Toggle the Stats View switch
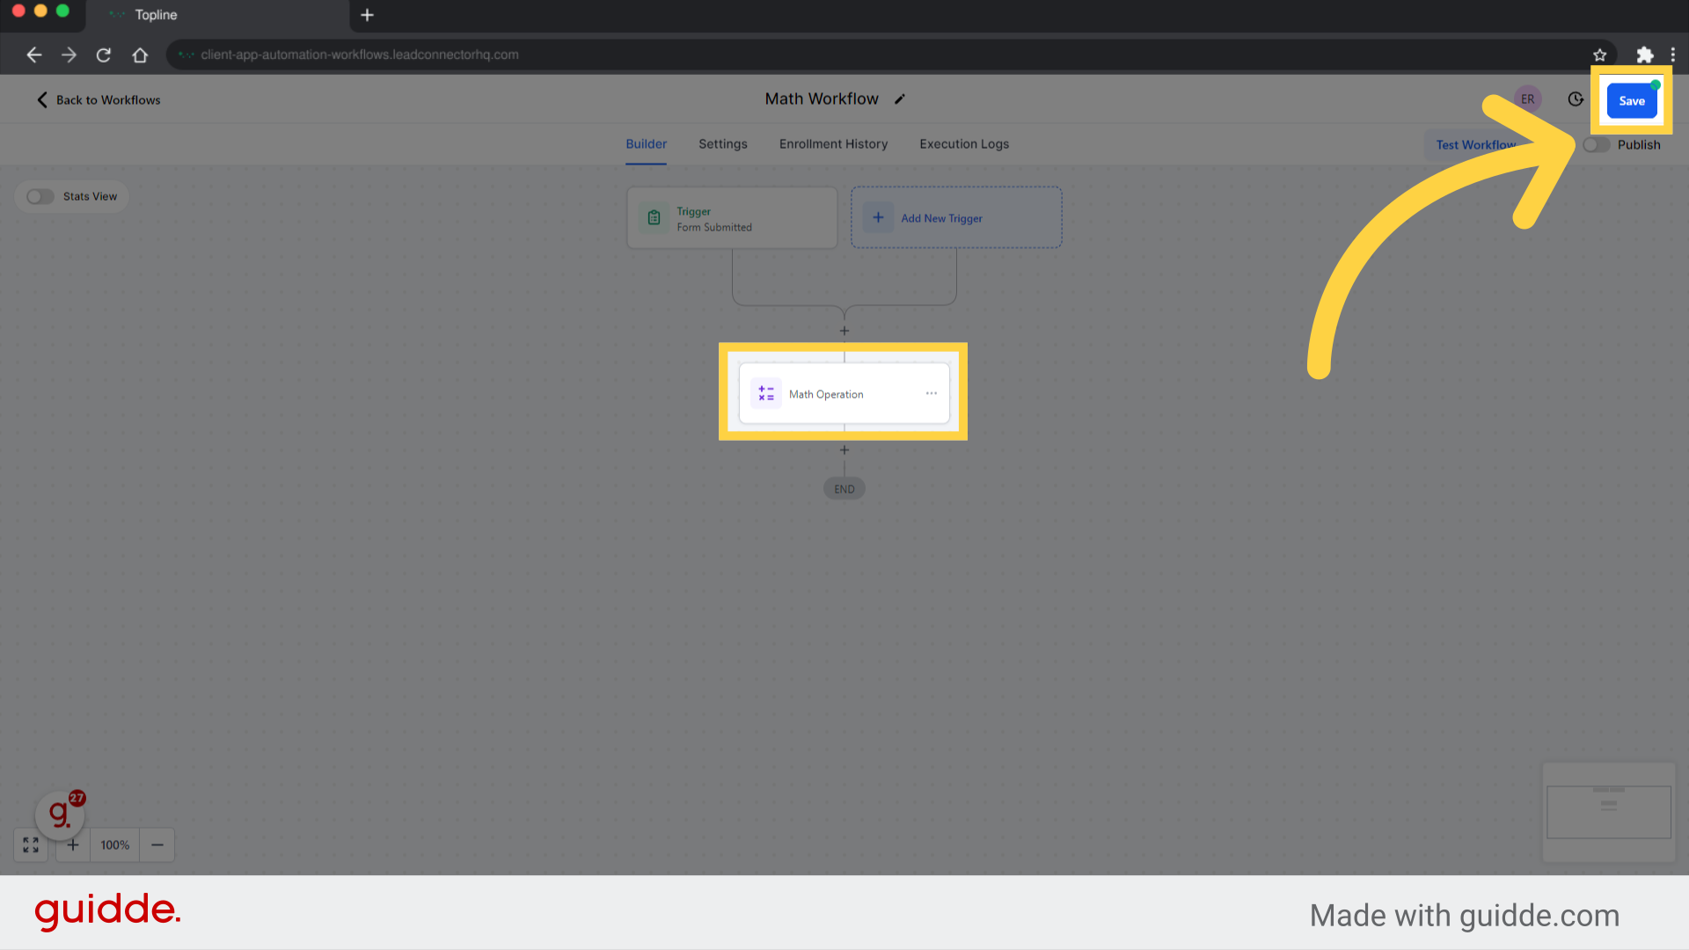The height and width of the screenshot is (950, 1689). point(40,195)
